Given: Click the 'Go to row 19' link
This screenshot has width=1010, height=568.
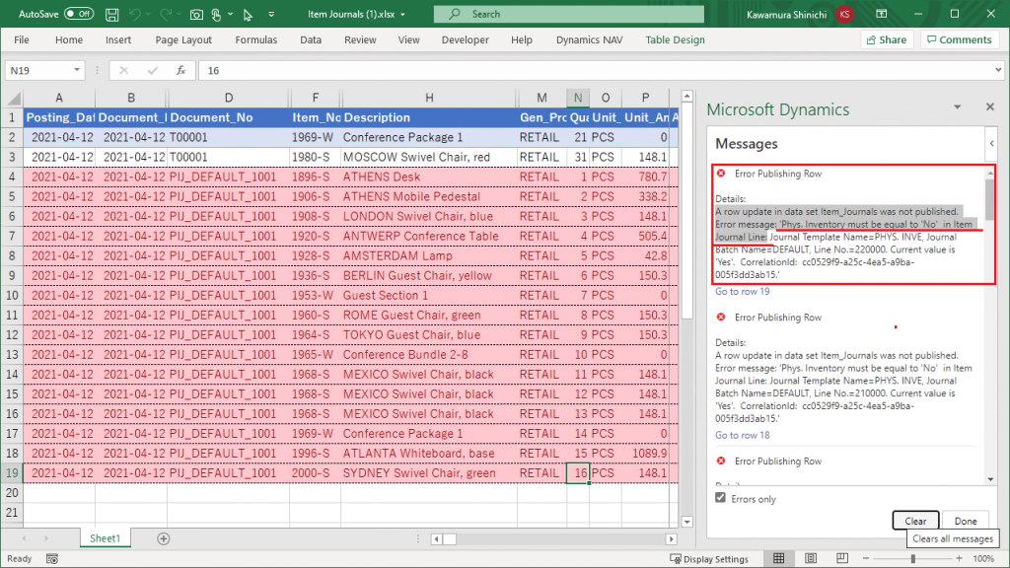Looking at the screenshot, I should tap(742, 292).
